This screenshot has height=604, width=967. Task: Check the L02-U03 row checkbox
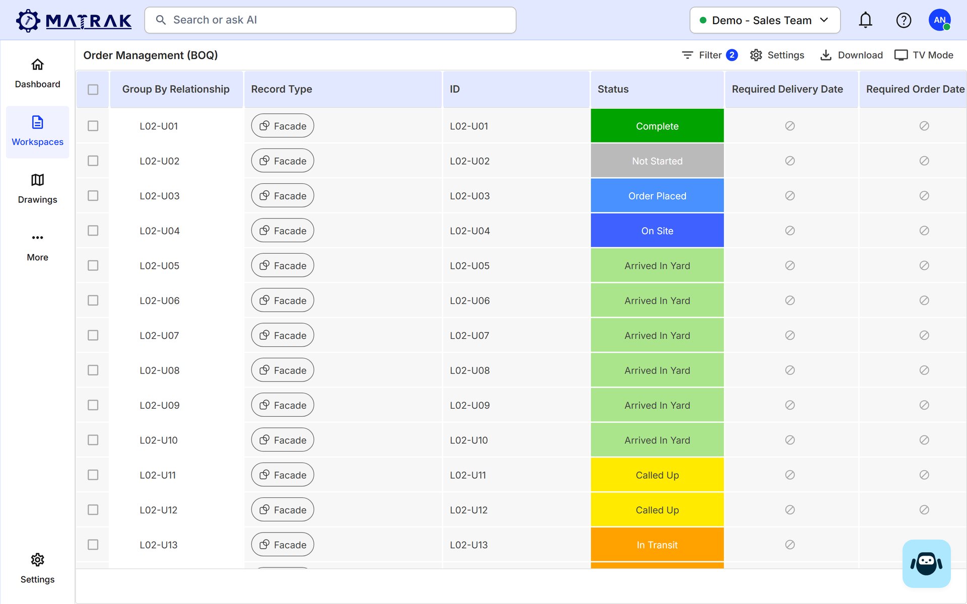tap(93, 195)
